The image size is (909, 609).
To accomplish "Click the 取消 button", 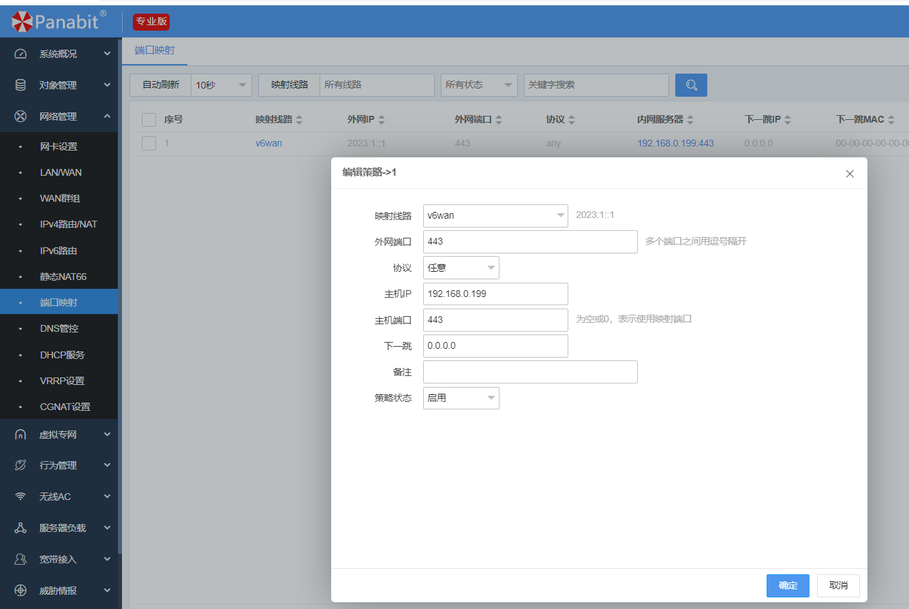I will pyautogui.click(x=838, y=586).
